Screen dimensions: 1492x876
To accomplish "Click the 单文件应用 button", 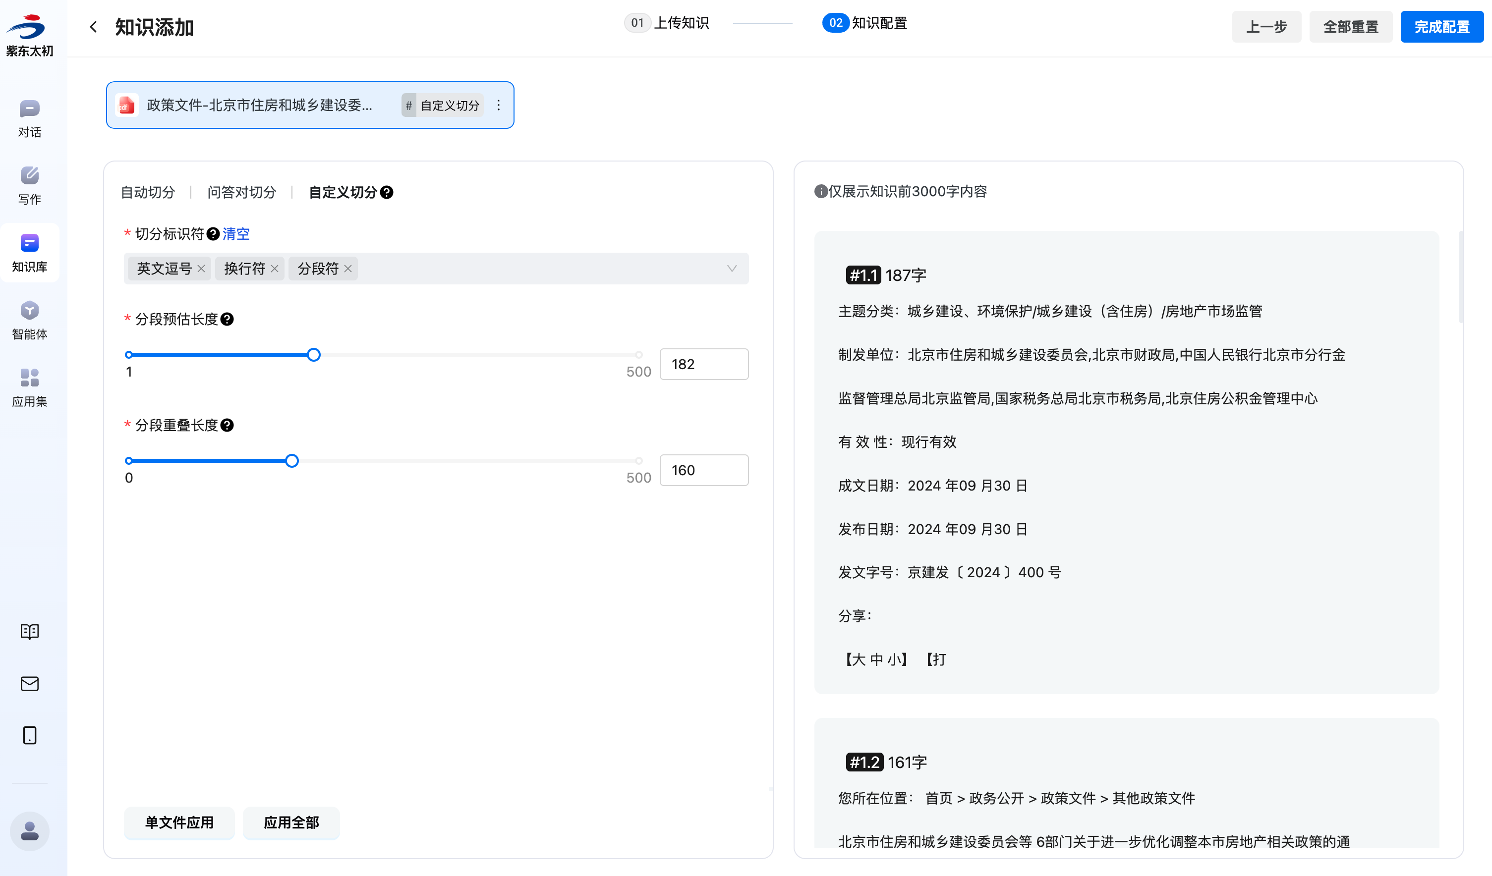I will point(179,822).
